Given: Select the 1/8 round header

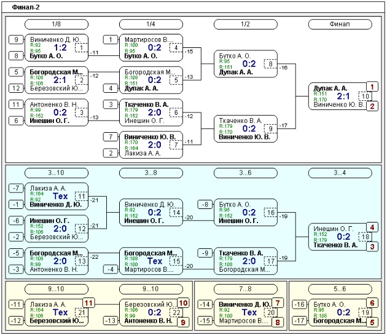Looking at the screenshot, I should (57, 24).
